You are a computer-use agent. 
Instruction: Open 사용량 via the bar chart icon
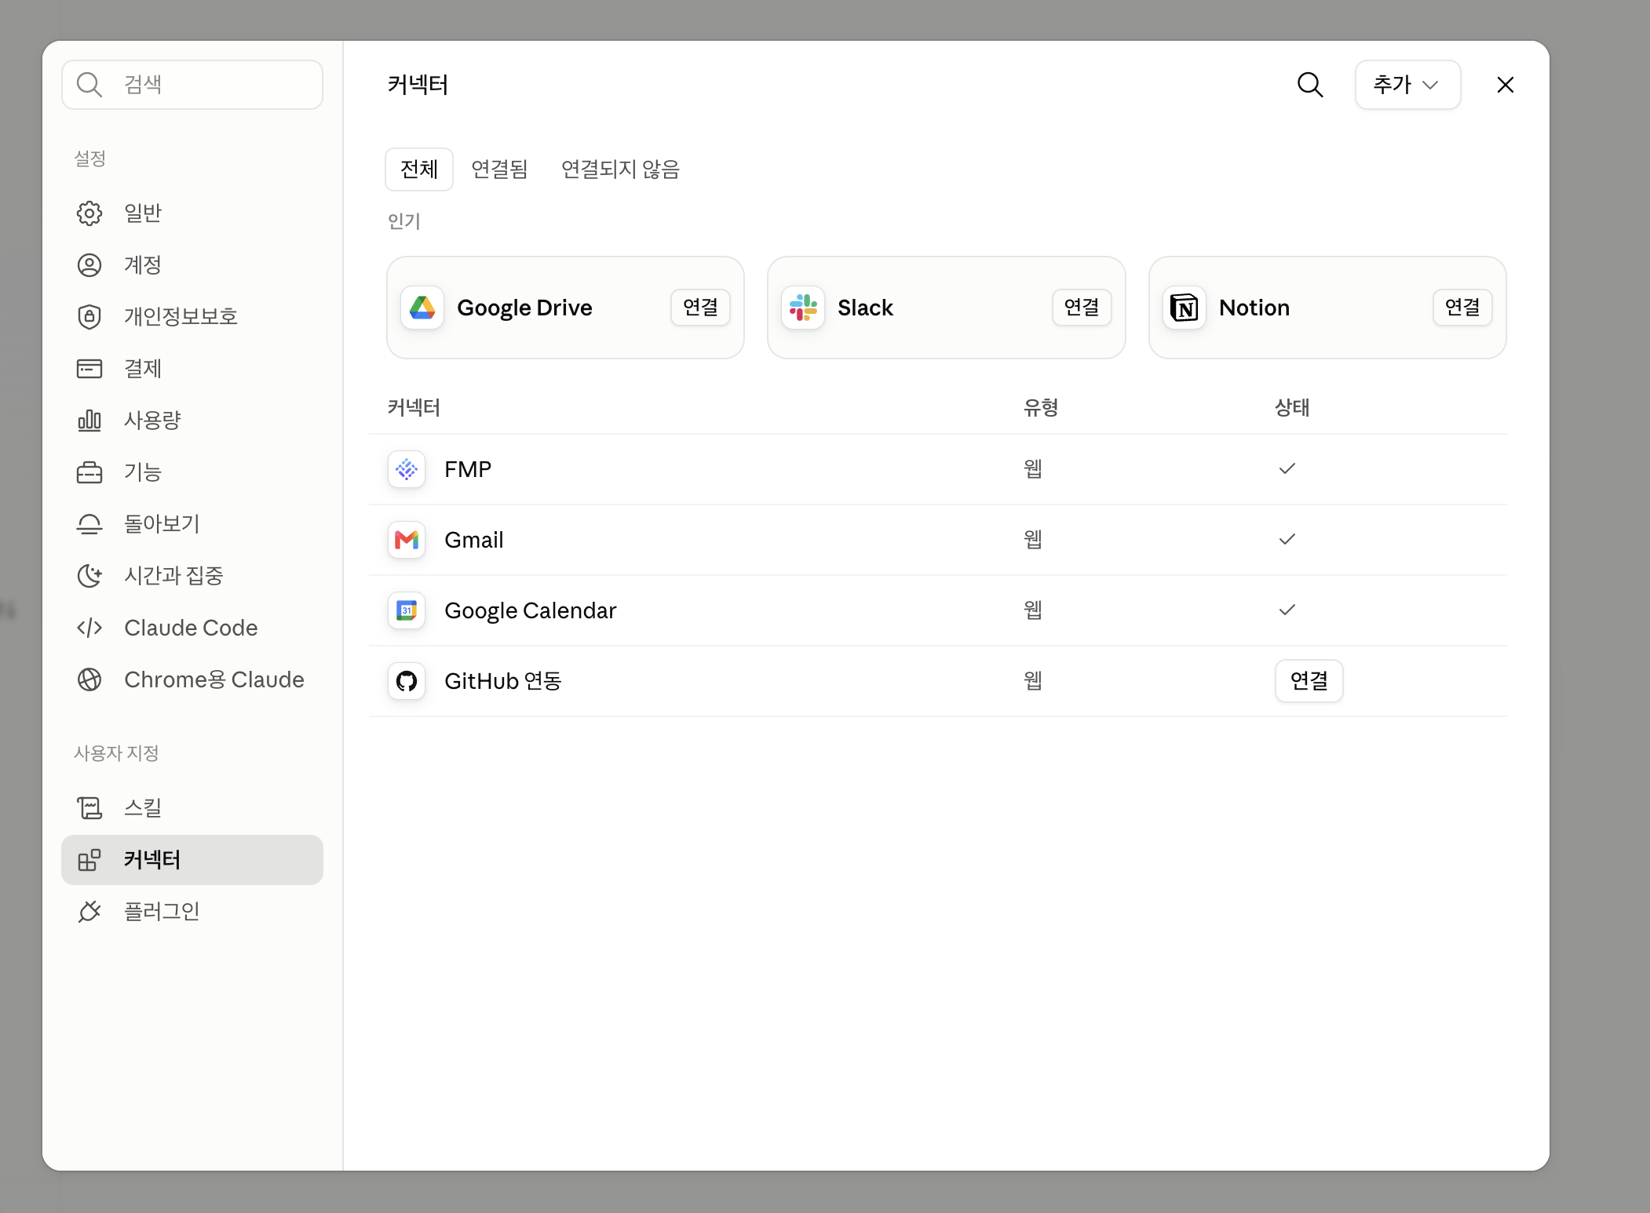[x=89, y=421]
